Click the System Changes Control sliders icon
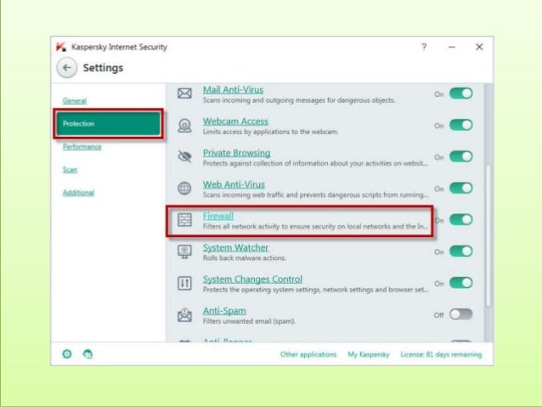 (184, 283)
